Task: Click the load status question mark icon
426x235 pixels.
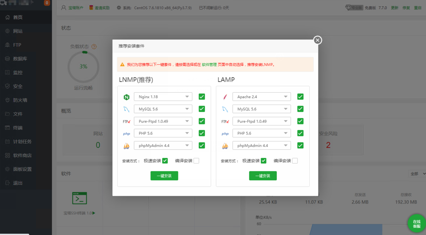Action: [x=94, y=47]
